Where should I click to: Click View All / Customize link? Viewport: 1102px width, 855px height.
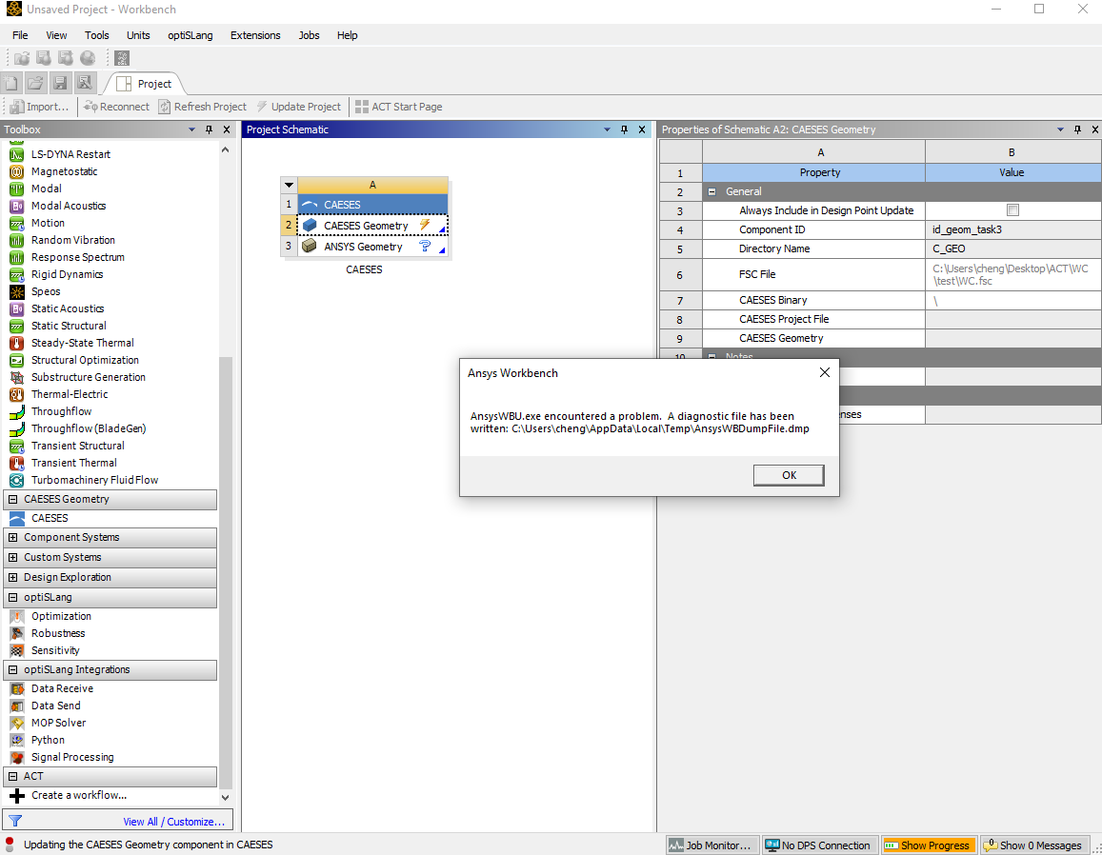coord(174,822)
